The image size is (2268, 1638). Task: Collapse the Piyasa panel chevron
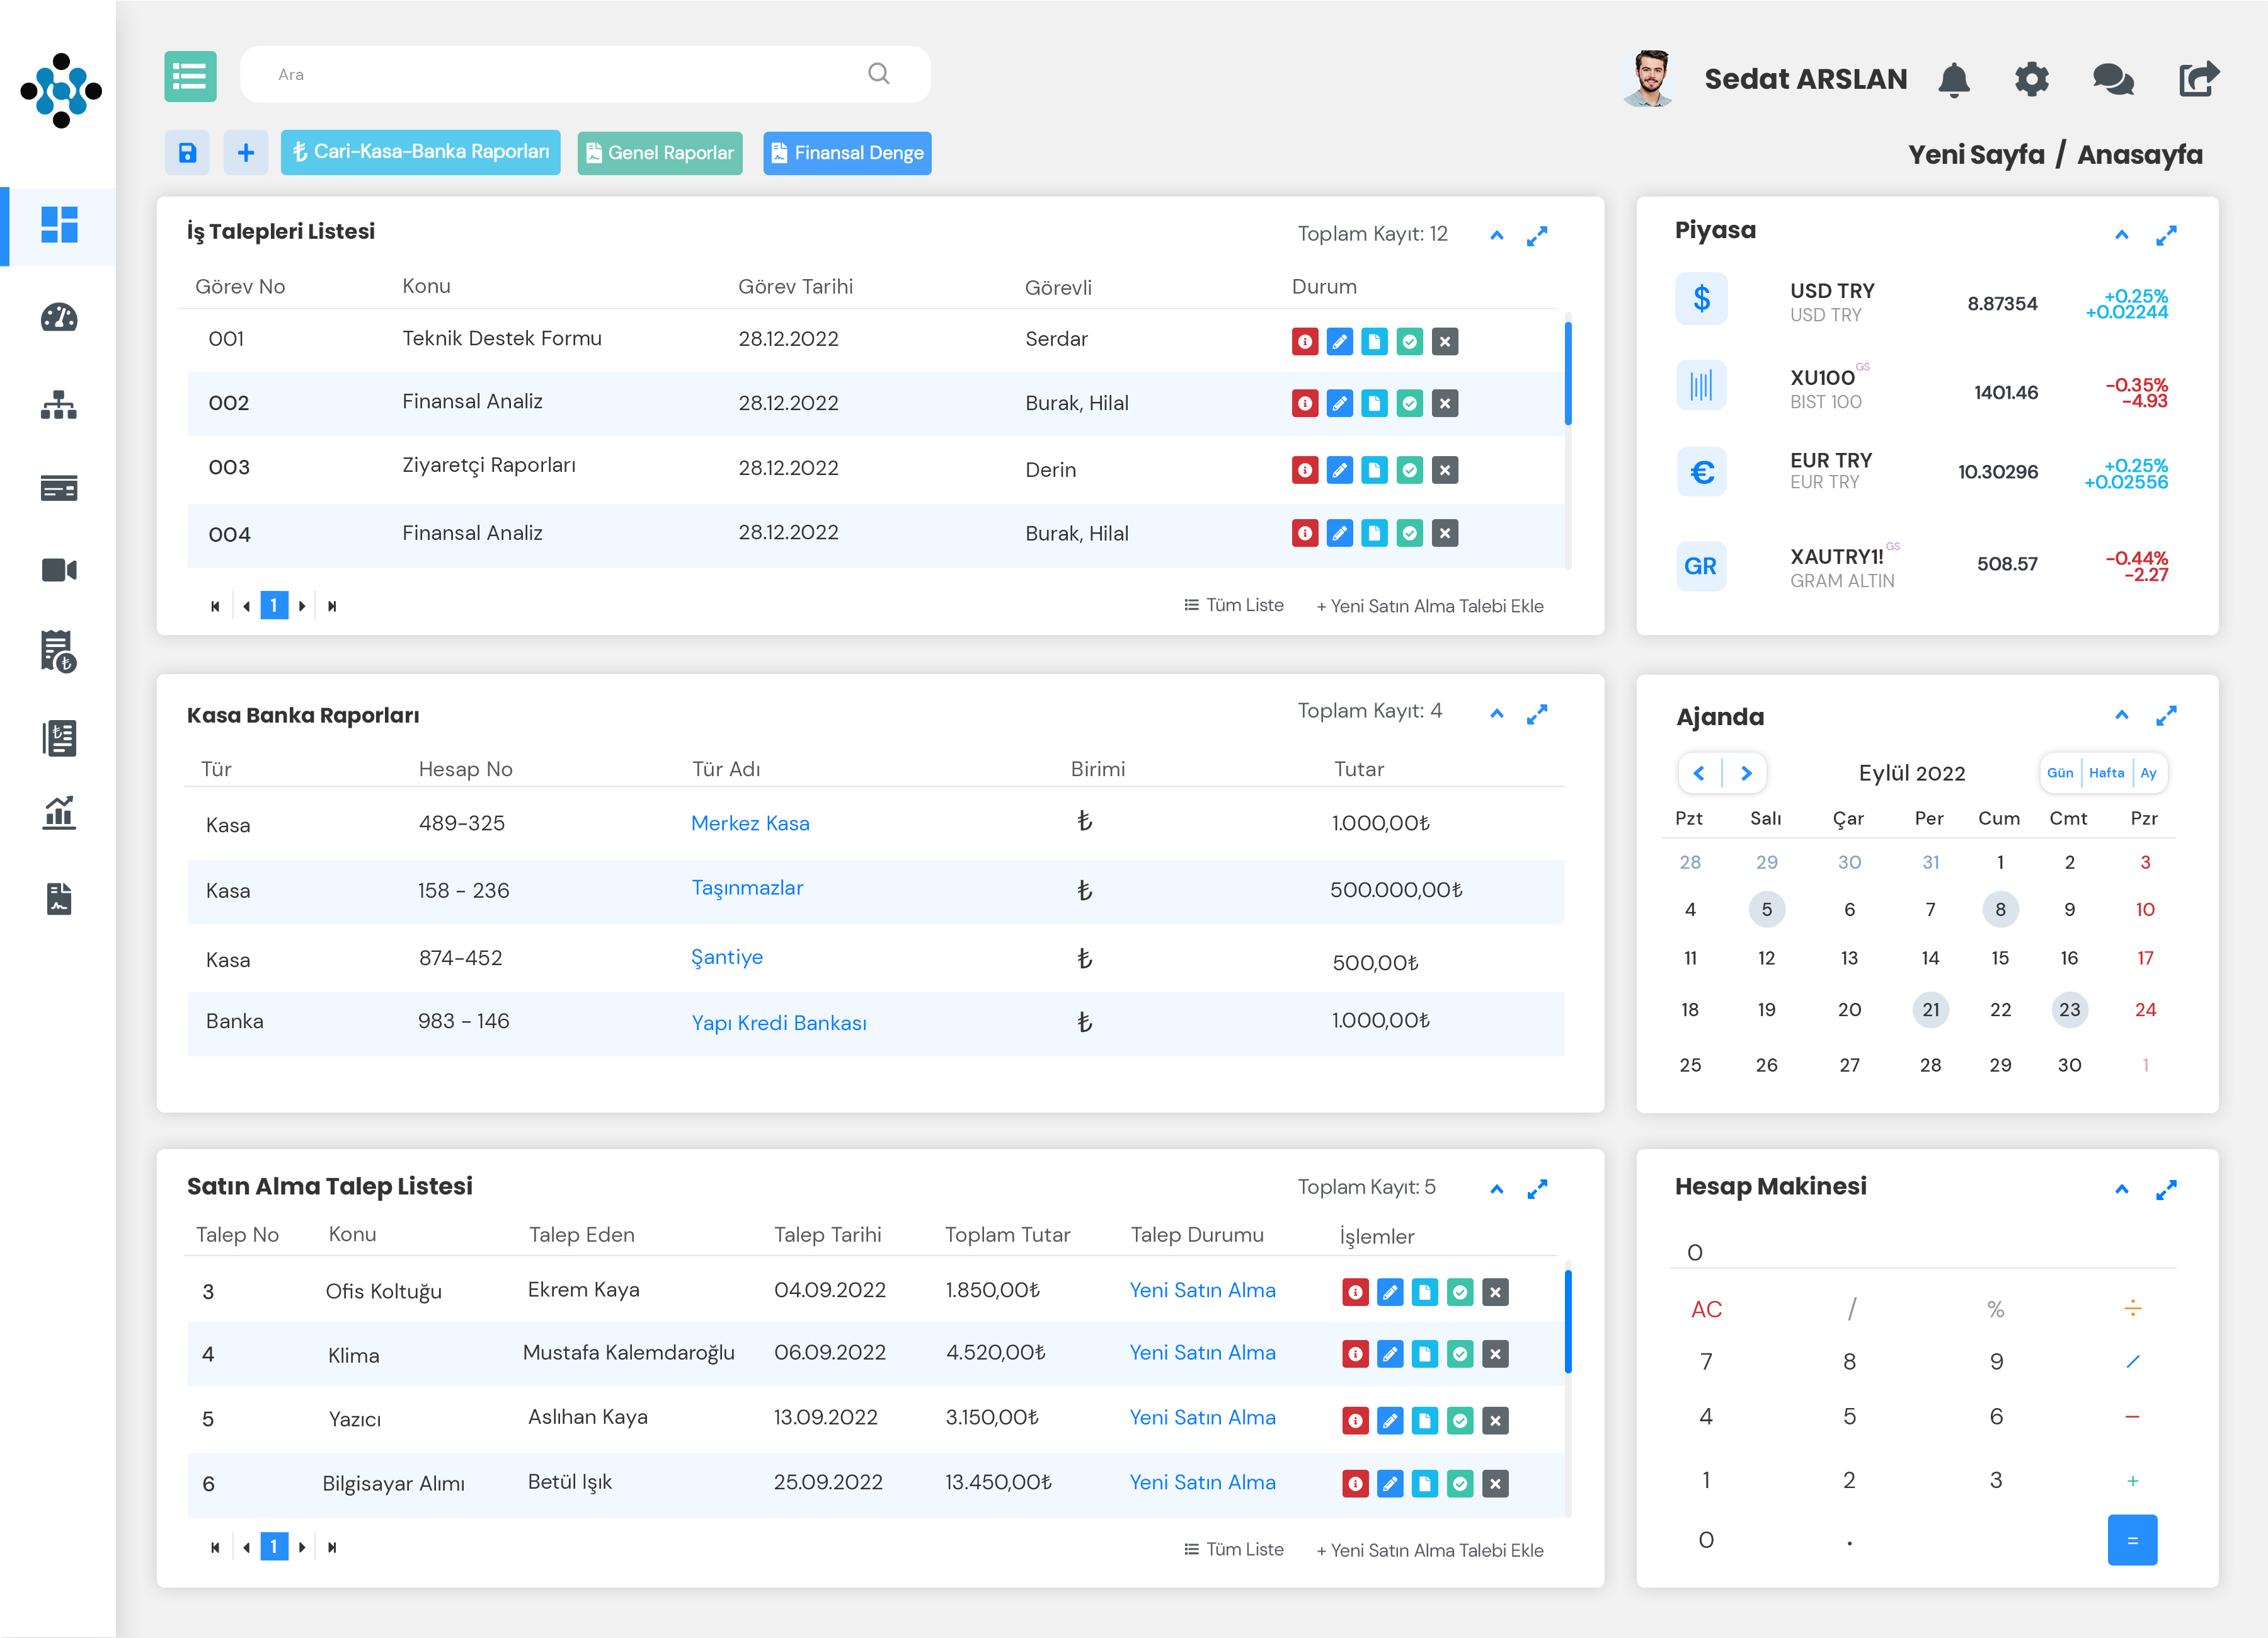pos(2121,236)
